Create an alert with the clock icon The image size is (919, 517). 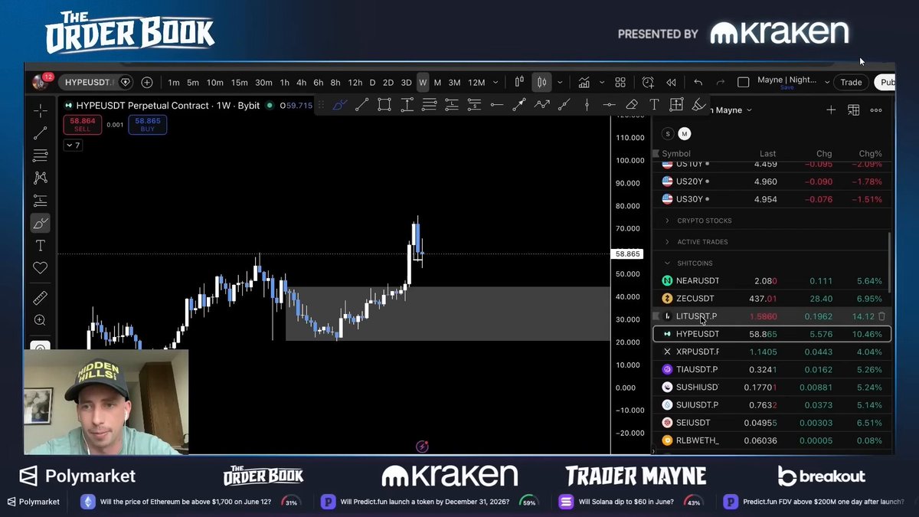pyautogui.click(x=648, y=82)
